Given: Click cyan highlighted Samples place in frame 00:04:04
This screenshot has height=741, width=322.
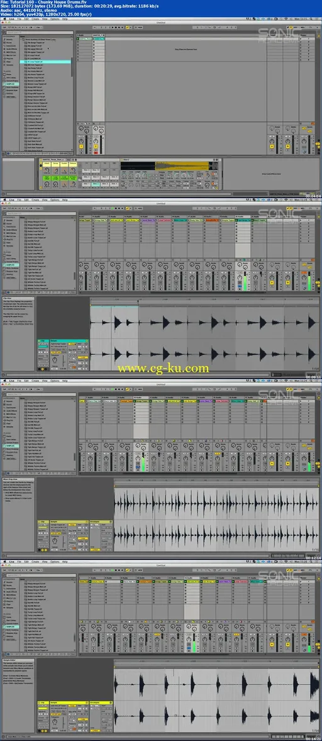Looking at the screenshot, I should pos(11,84).
